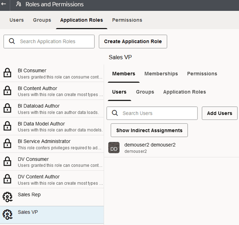Image resolution: width=239 pixels, height=225 pixels.
Task: Switch to the Memberships tab
Action: (161, 74)
